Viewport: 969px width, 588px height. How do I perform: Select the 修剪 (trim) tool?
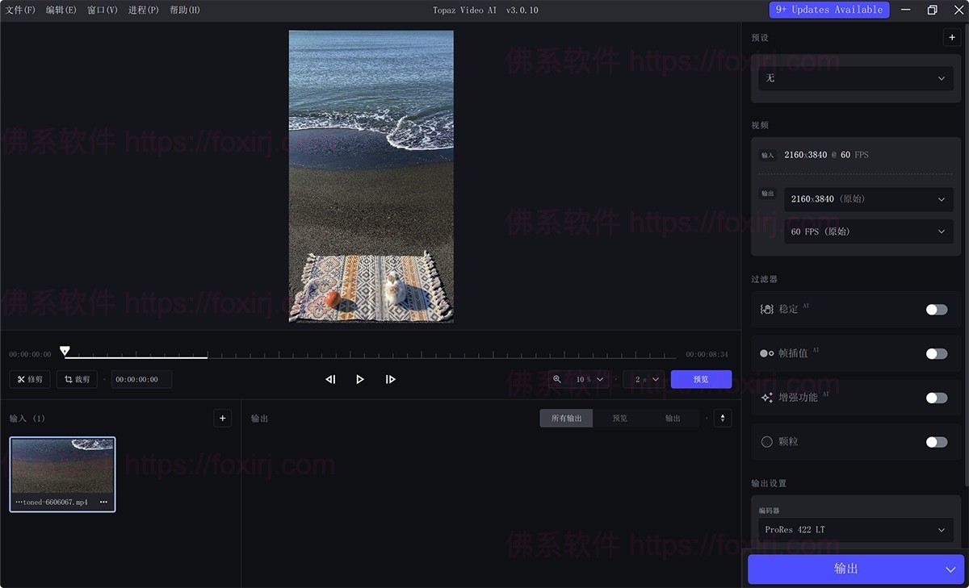29,379
